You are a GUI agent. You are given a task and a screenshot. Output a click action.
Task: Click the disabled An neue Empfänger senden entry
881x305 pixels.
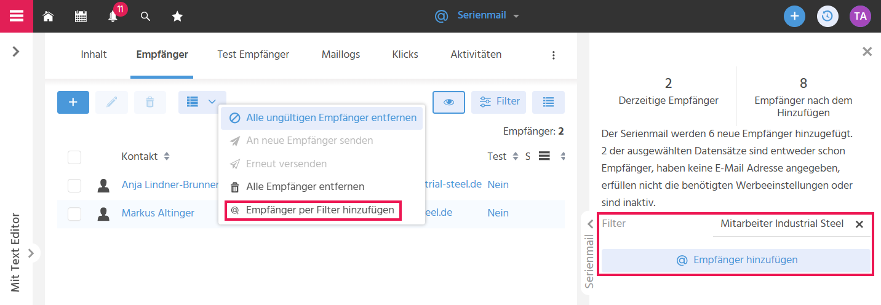[x=322, y=141]
